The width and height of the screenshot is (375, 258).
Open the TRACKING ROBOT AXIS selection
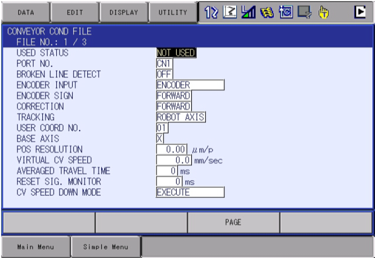tap(181, 117)
